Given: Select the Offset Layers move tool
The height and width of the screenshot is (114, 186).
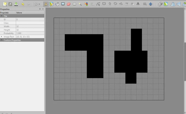Looking at the screenshot, I should point(150,4).
